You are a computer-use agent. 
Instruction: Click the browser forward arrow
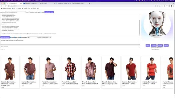[x=4, y=6]
